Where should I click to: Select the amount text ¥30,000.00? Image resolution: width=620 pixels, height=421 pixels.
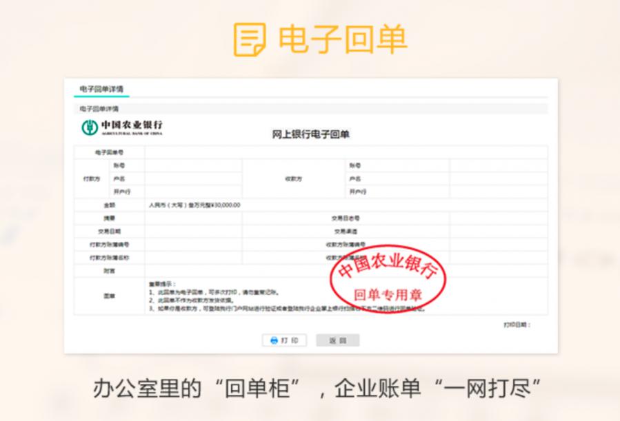(x=226, y=205)
